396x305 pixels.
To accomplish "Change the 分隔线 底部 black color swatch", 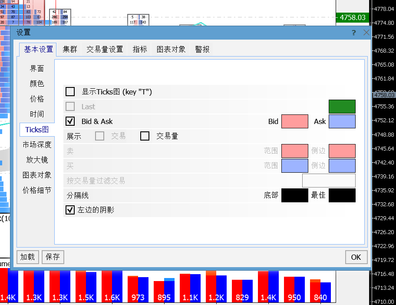I will click(x=295, y=195).
